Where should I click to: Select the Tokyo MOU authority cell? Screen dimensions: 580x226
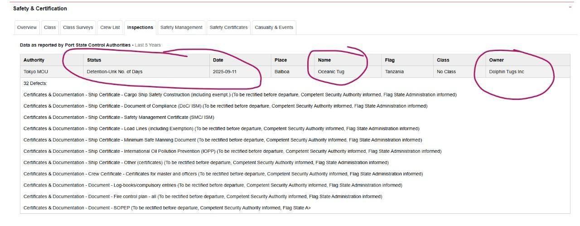tap(36, 72)
